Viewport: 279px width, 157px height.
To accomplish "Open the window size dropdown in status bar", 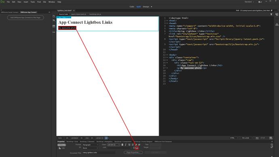I will click(x=247, y=138).
